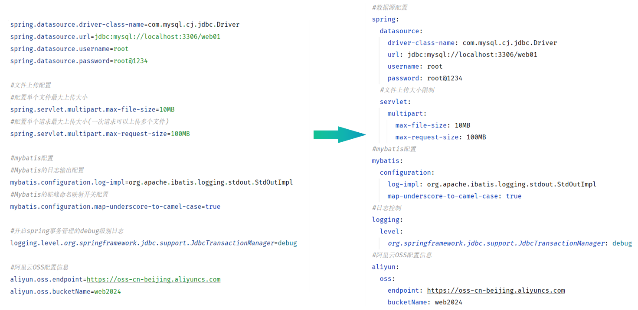638x310 pixels.
Task: Click YAML line 'max-file-size: 10MB'
Action: coord(433,125)
